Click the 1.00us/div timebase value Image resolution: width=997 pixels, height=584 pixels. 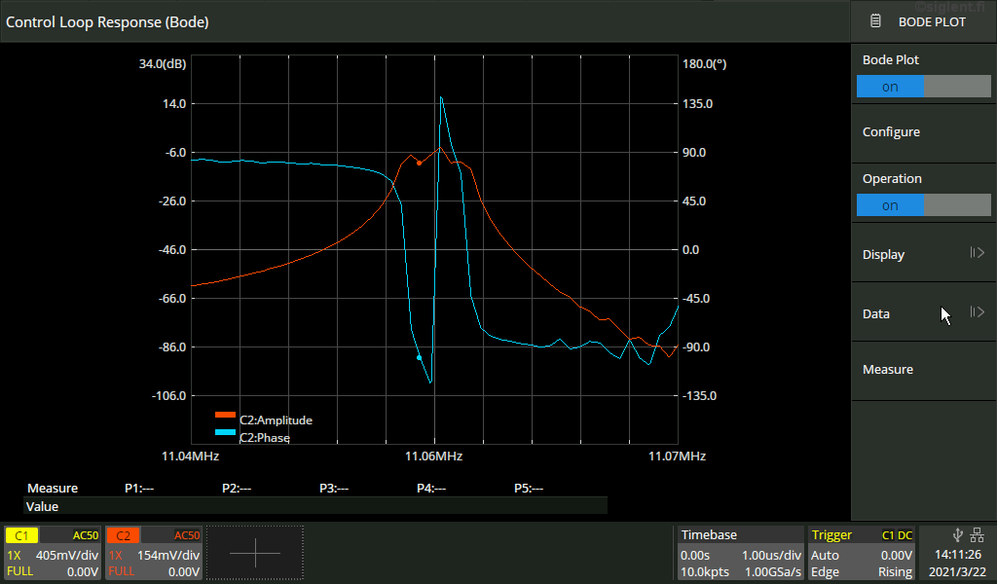tap(771, 555)
